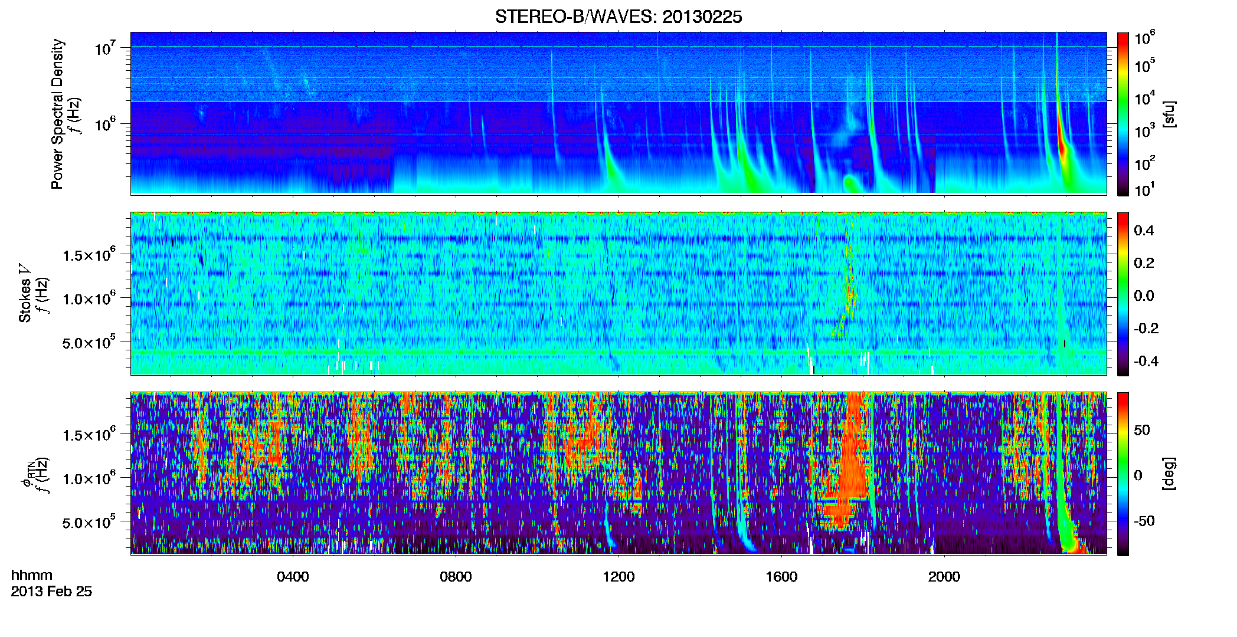This screenshot has width=1237, height=637.
Task: Click the -0.4 value on Stokes colorbar
Action: [1146, 361]
